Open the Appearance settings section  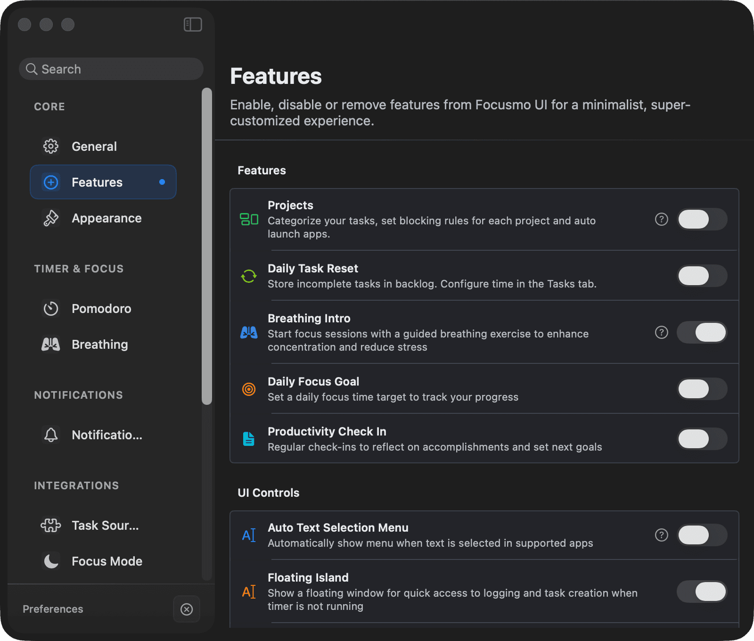pos(103,218)
